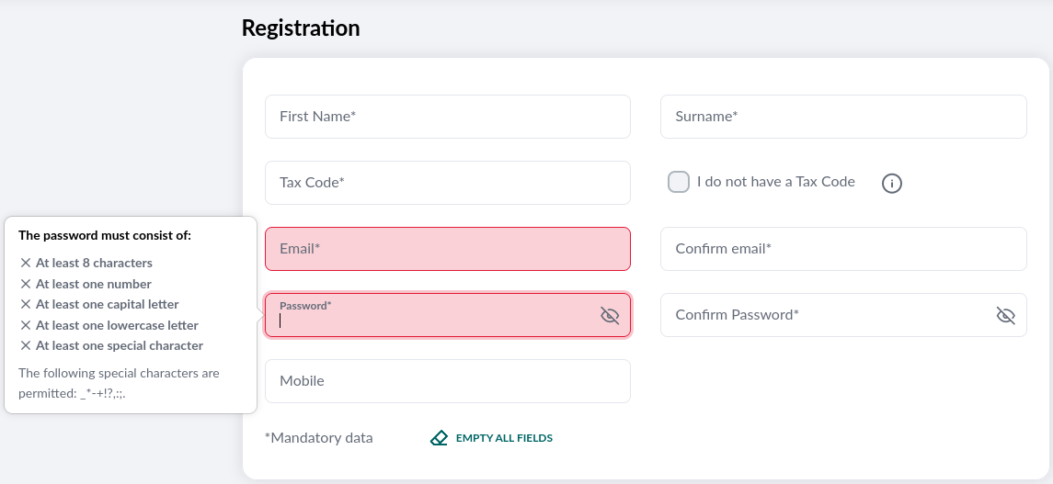The image size is (1053, 484).
Task: Click into the Tax Code field
Action: pyautogui.click(x=447, y=183)
